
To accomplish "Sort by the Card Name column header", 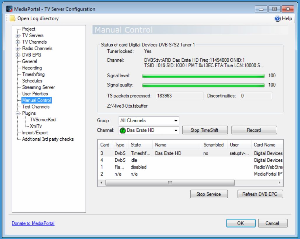I will (267, 145).
